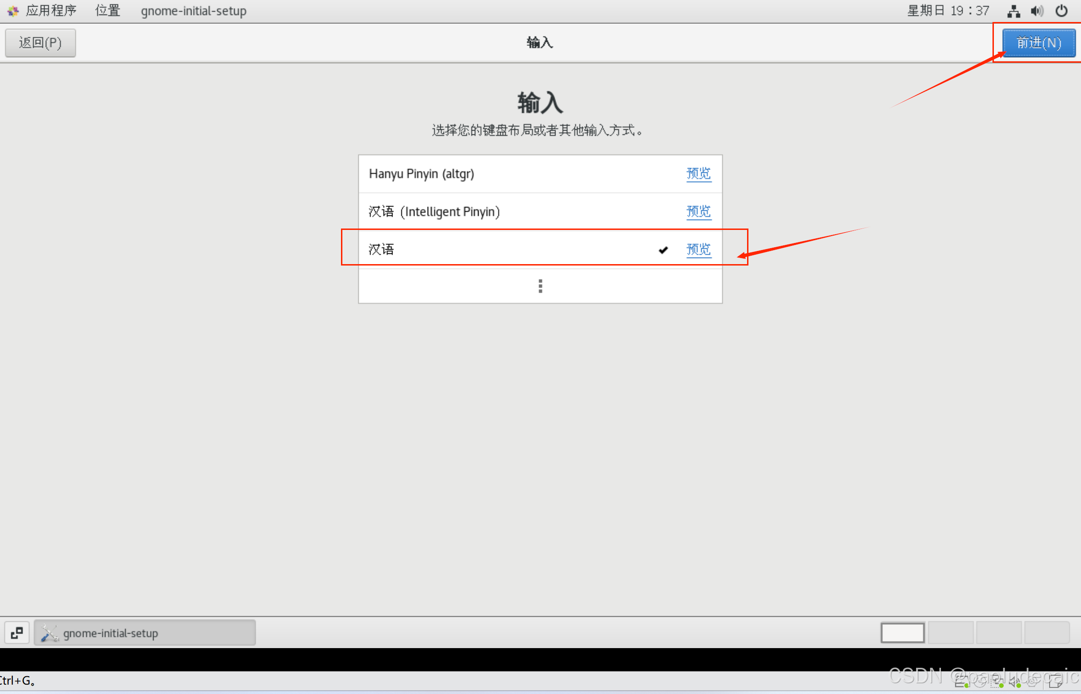Screen dimensions: 1081x694
Task: Preview Hanyu Pinyin (altgr) layout
Action: (x=697, y=173)
